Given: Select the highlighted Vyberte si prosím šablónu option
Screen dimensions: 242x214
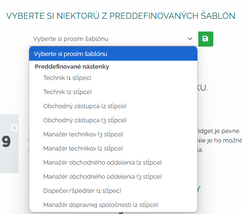Looking at the screenshot, I should tap(113, 54).
